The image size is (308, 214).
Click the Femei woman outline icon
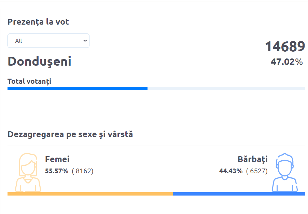pos(28,173)
